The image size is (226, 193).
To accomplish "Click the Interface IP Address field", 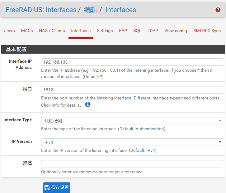I will pos(132,62).
